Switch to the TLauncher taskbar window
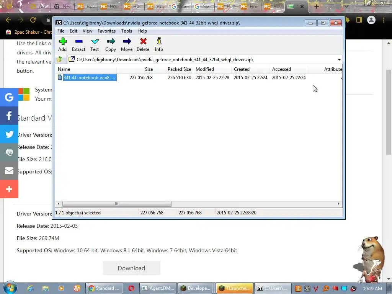Screen dimensions: 392x294 (x=235, y=288)
